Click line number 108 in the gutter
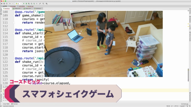191x107 pixels. click(x=5, y=12)
